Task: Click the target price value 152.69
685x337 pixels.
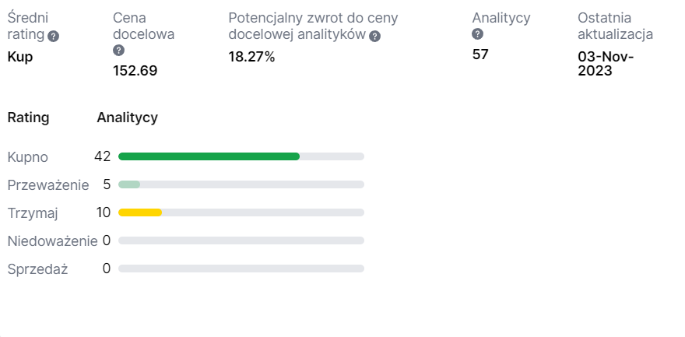Action: [135, 71]
